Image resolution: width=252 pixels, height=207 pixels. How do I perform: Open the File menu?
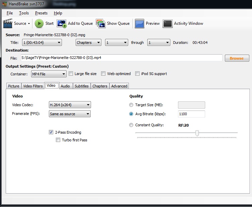(10, 13)
